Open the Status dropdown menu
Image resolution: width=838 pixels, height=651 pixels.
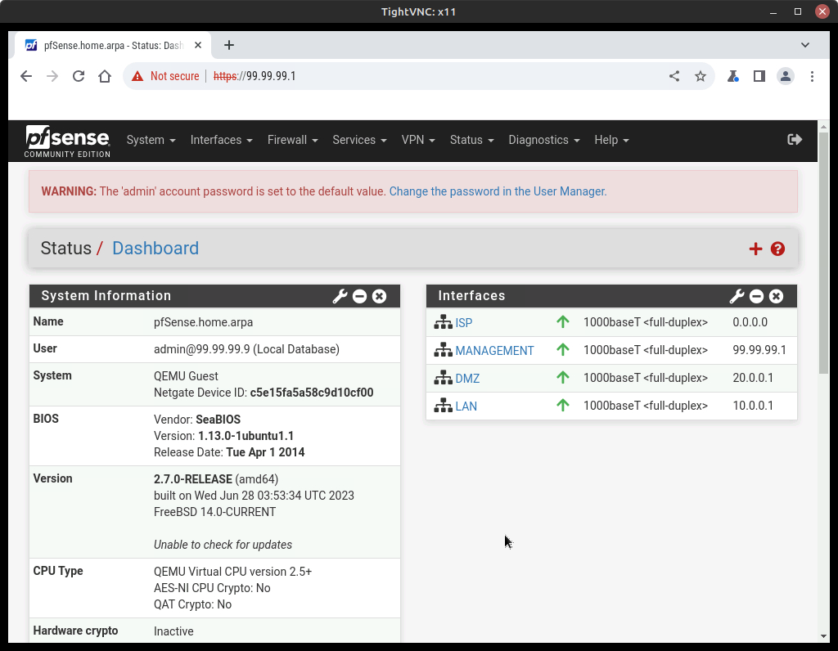[x=471, y=139]
